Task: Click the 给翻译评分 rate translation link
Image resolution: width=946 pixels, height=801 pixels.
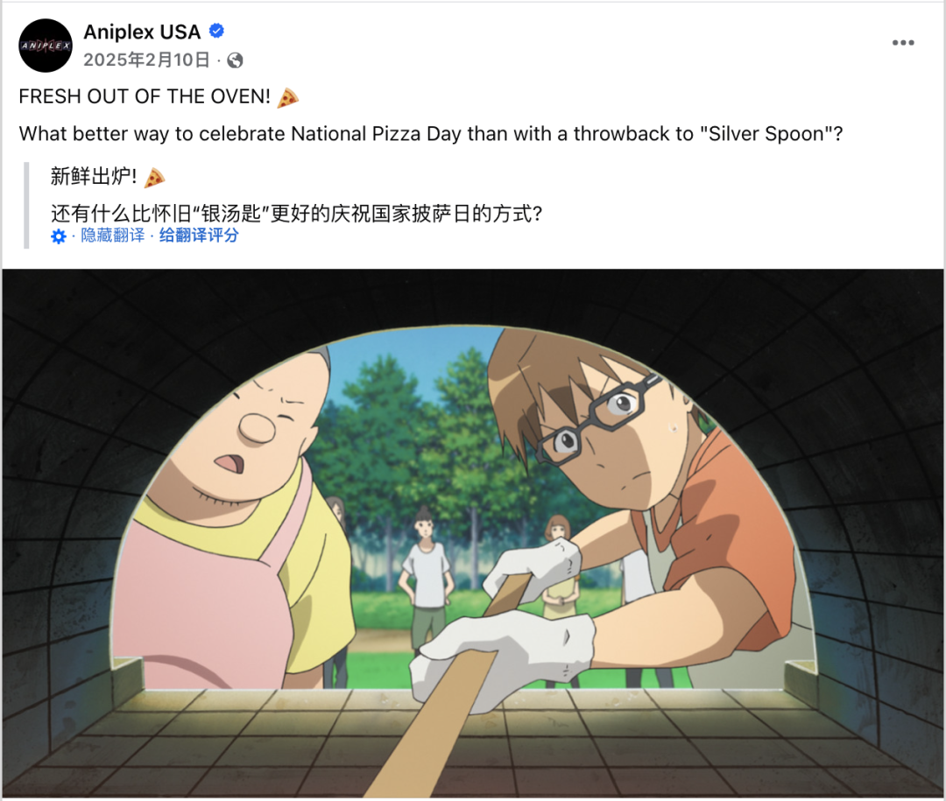Action: click(x=199, y=235)
